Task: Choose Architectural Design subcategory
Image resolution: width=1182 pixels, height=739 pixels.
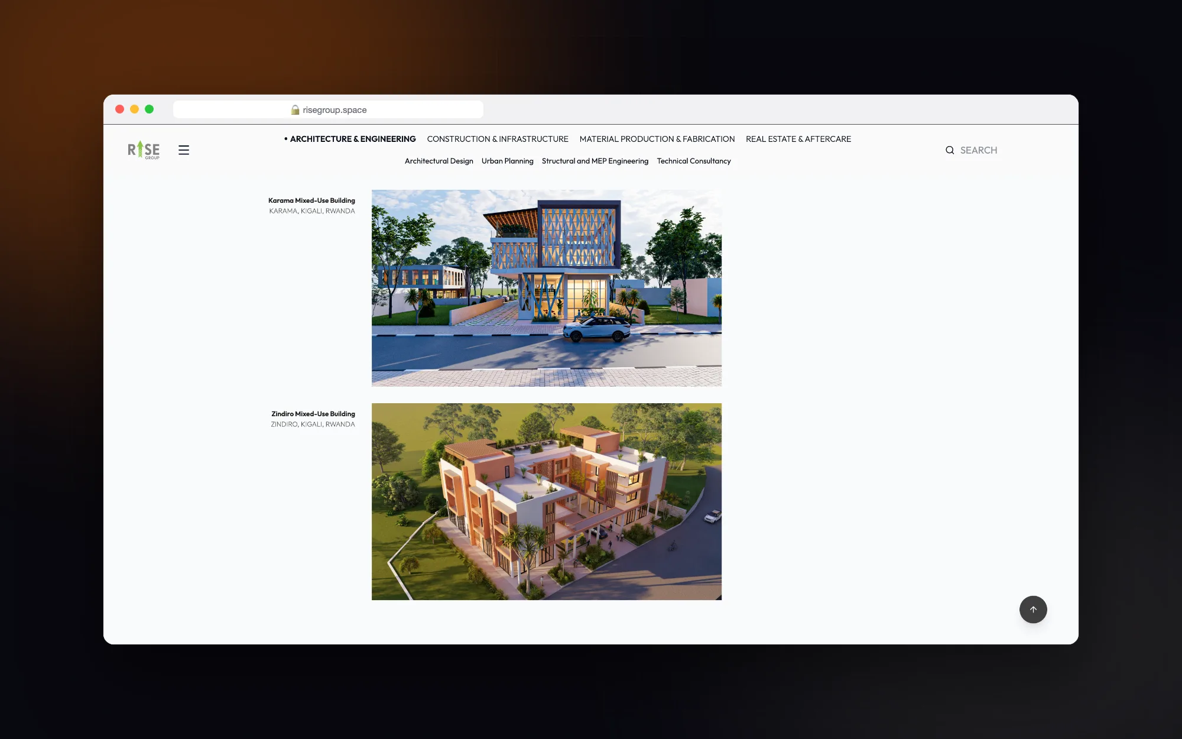Action: [439, 161]
